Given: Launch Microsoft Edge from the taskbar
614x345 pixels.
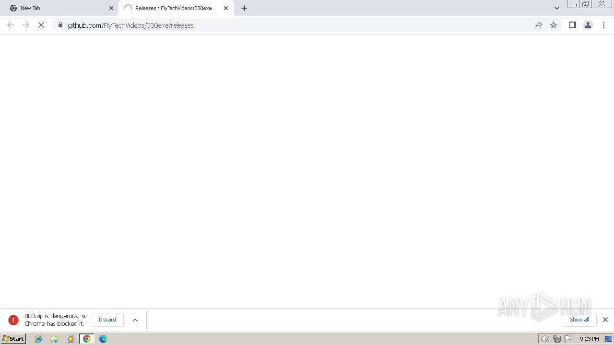Looking at the screenshot, I should (103, 339).
